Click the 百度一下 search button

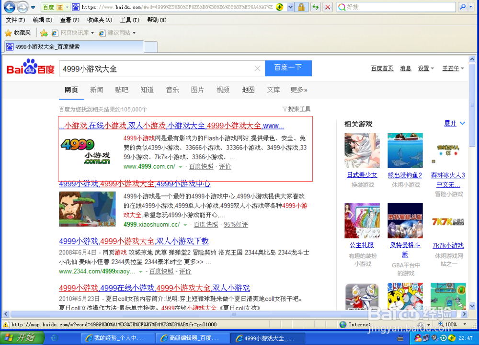pyautogui.click(x=288, y=68)
